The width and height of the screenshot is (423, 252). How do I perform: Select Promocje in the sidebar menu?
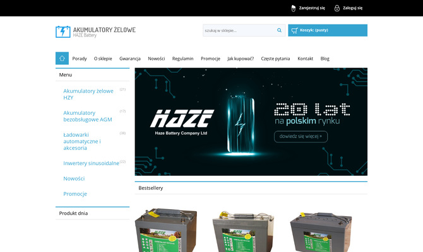(75, 194)
